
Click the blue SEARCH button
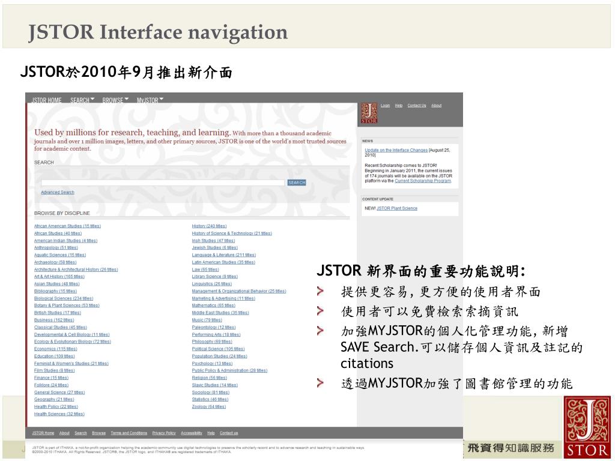point(297,182)
